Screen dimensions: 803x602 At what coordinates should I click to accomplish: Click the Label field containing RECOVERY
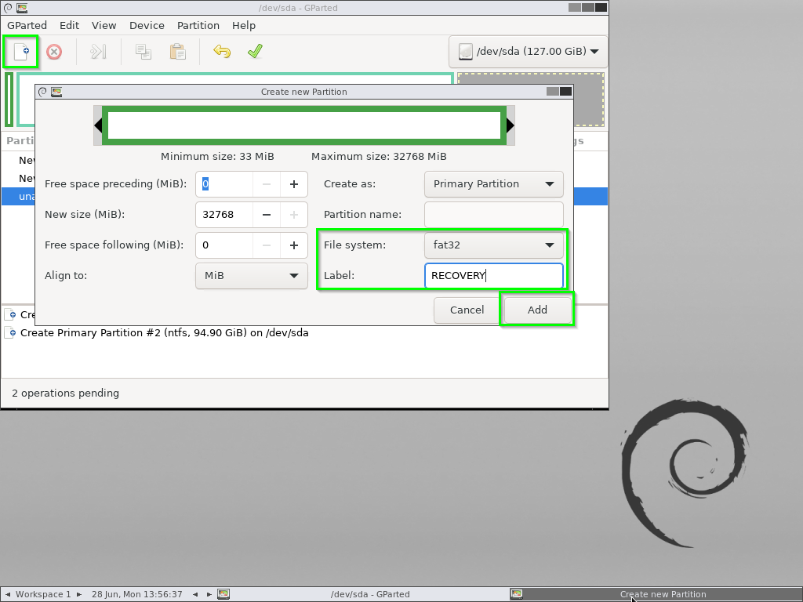494,275
